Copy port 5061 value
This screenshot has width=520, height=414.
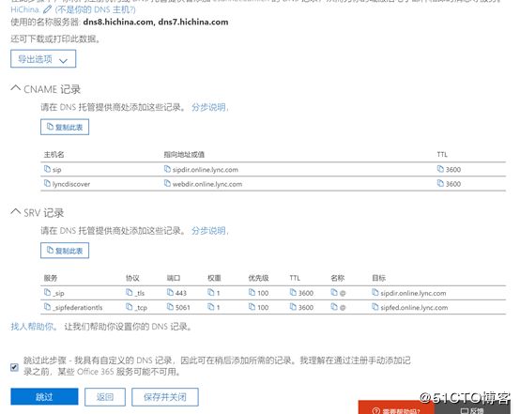pyautogui.click(x=170, y=307)
